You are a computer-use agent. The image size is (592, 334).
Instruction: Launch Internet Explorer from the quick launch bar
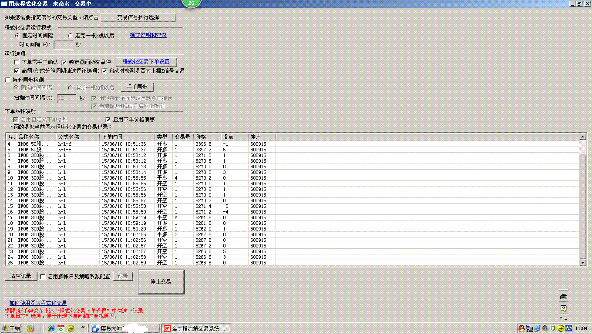point(51,328)
